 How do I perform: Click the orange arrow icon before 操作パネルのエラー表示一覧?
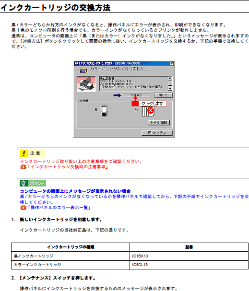tap(23, 208)
